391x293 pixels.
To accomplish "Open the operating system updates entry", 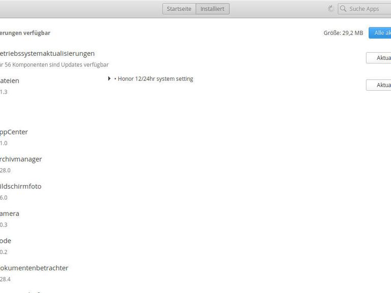I will coord(47,54).
